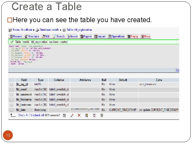Click the red X Drop icon
This screenshot has height=144, width=192.
79,115
